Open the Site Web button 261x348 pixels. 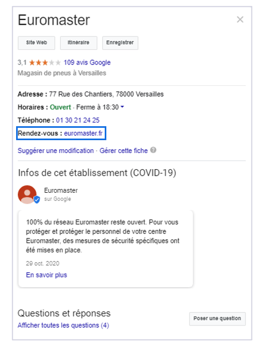click(x=37, y=43)
